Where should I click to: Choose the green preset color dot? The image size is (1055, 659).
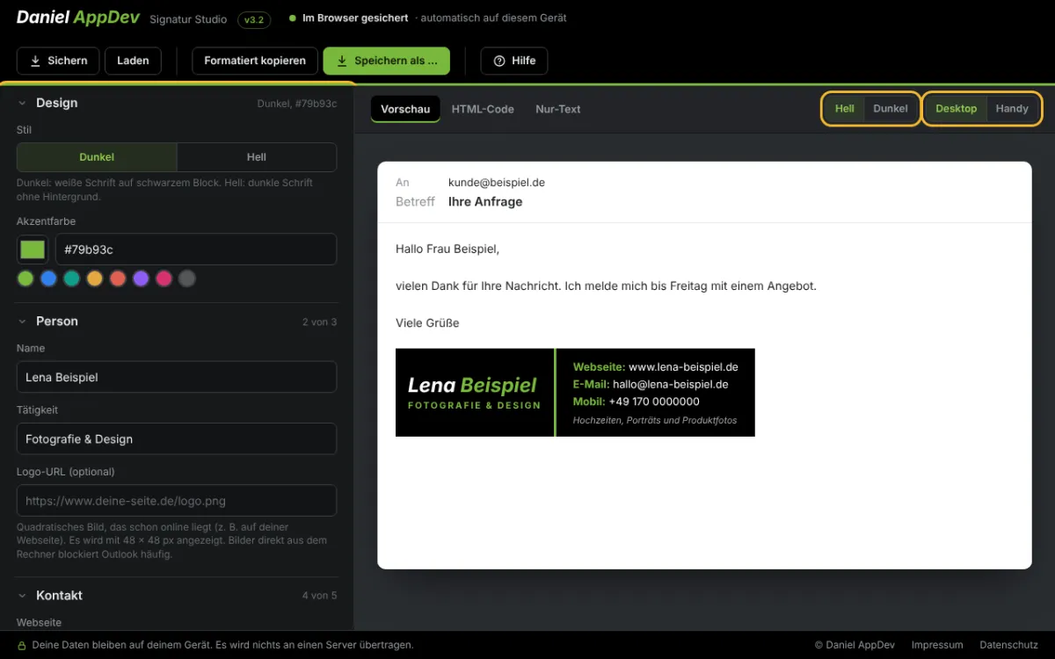pos(25,279)
